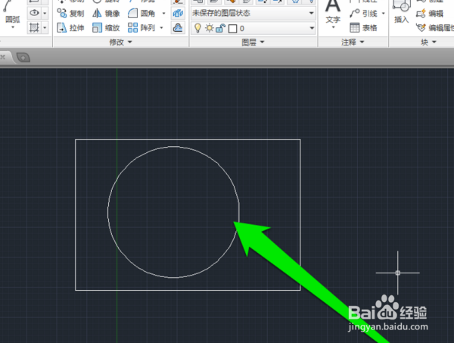Viewport: 454px width, 343px height.
Task: Select the Fillet (圆角) tool
Action: pyautogui.click(x=141, y=14)
